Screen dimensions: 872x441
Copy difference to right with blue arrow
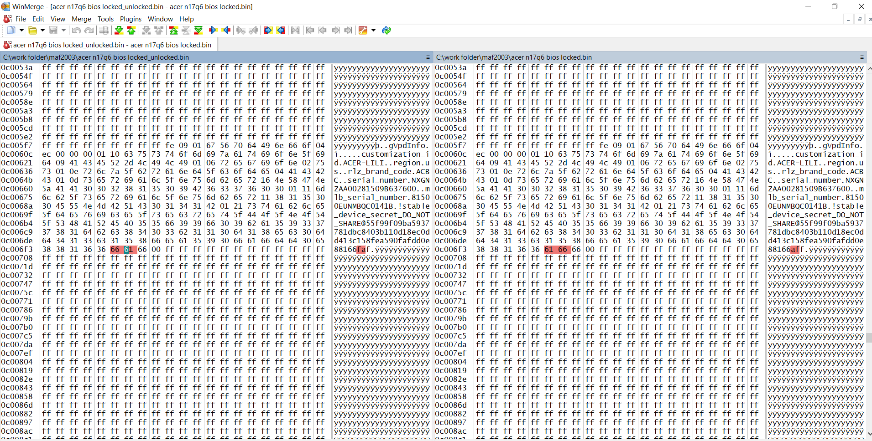213,30
